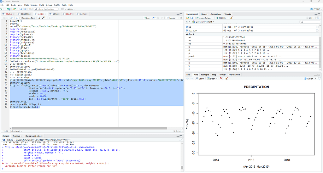Open the Export dropdown in Plots pane
Viewport: 323px width, 173px height.
point(212,79)
